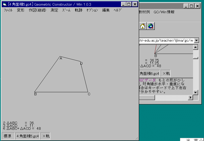
Task: Click the globe search icon
Action: [x=151, y=26]
